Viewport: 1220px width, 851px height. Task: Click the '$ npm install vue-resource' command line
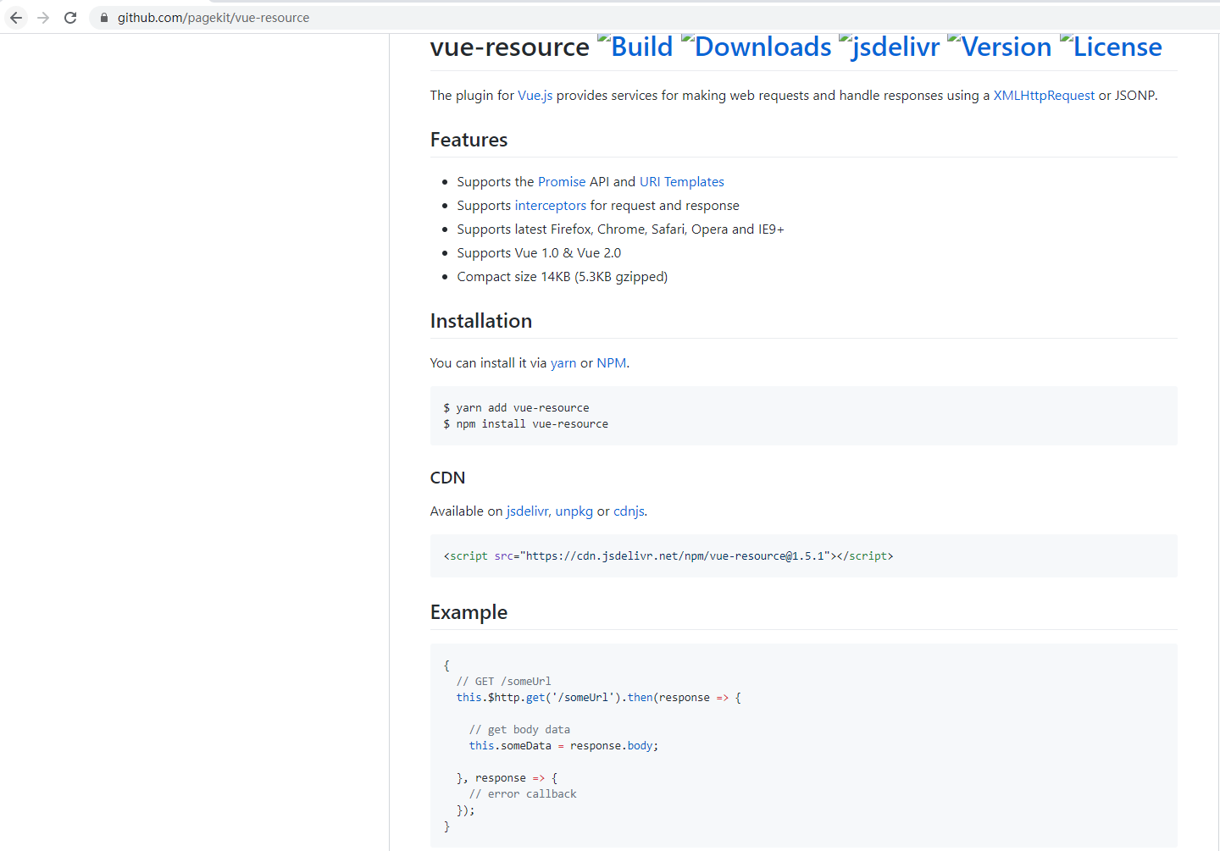525,424
